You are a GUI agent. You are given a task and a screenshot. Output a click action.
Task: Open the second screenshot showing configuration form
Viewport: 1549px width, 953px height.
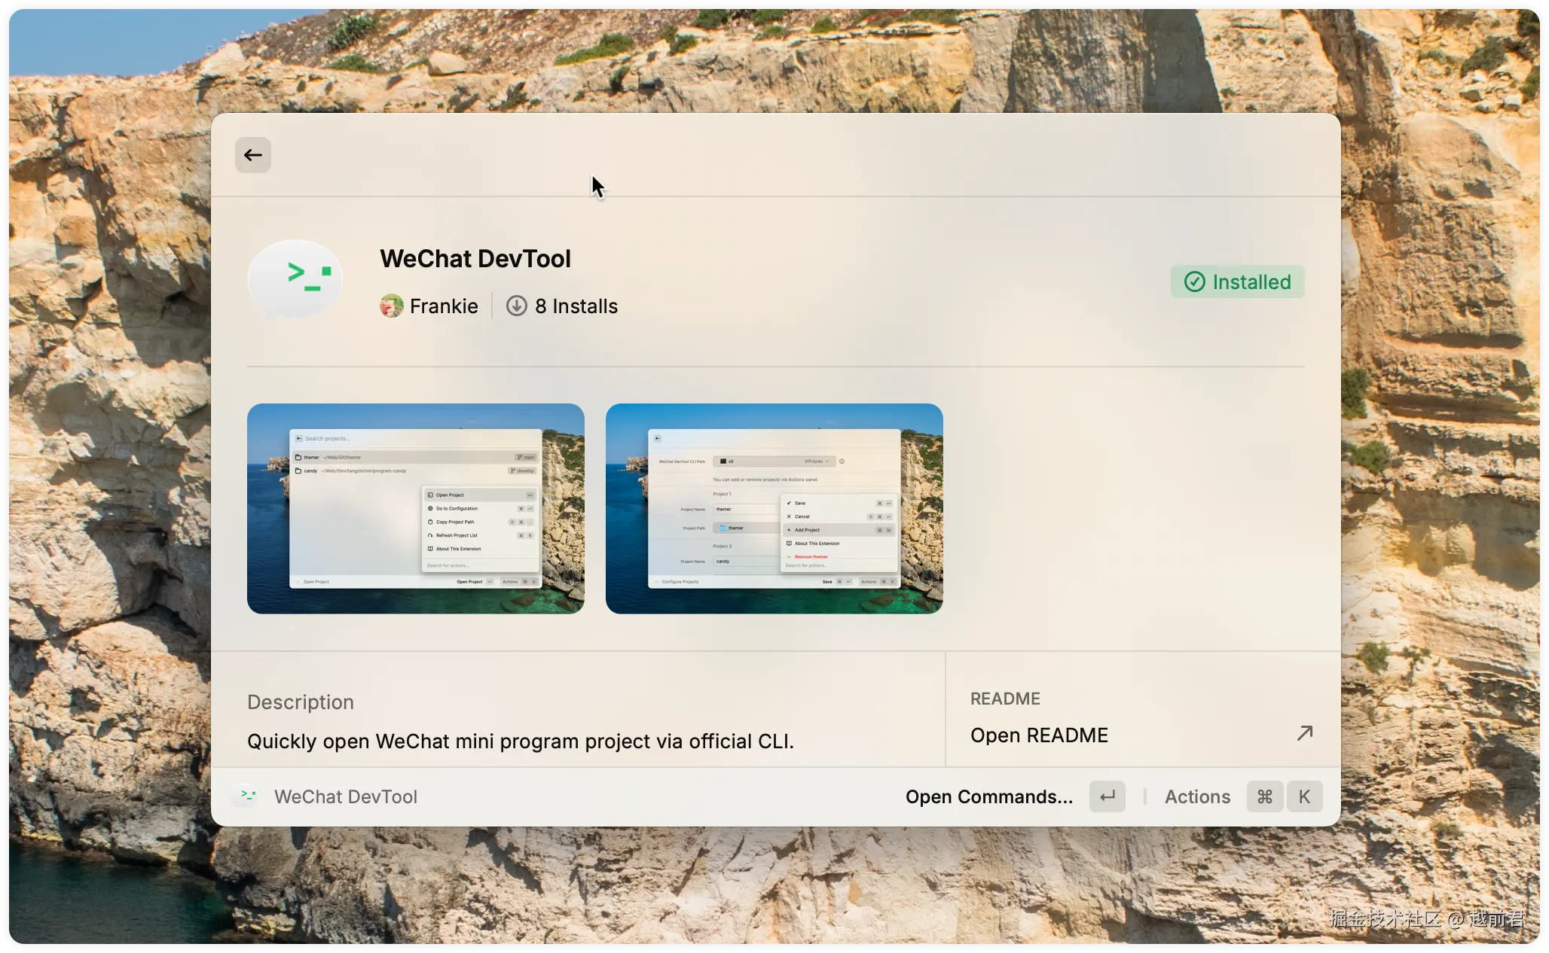click(774, 509)
